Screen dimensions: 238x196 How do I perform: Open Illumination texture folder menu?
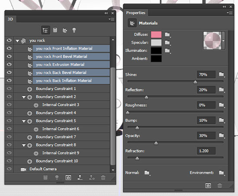click(167, 50)
